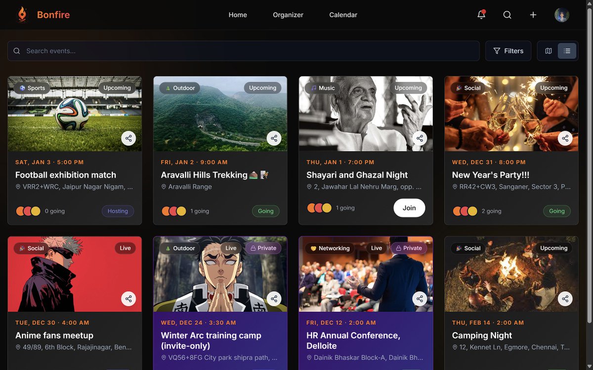Click Upcoming badge on Football match card
Image resolution: width=593 pixels, height=370 pixels.
click(x=117, y=88)
